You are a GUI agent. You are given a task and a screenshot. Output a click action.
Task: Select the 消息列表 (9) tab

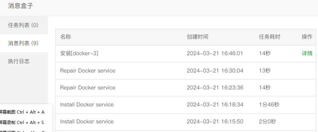pyautogui.click(x=24, y=43)
